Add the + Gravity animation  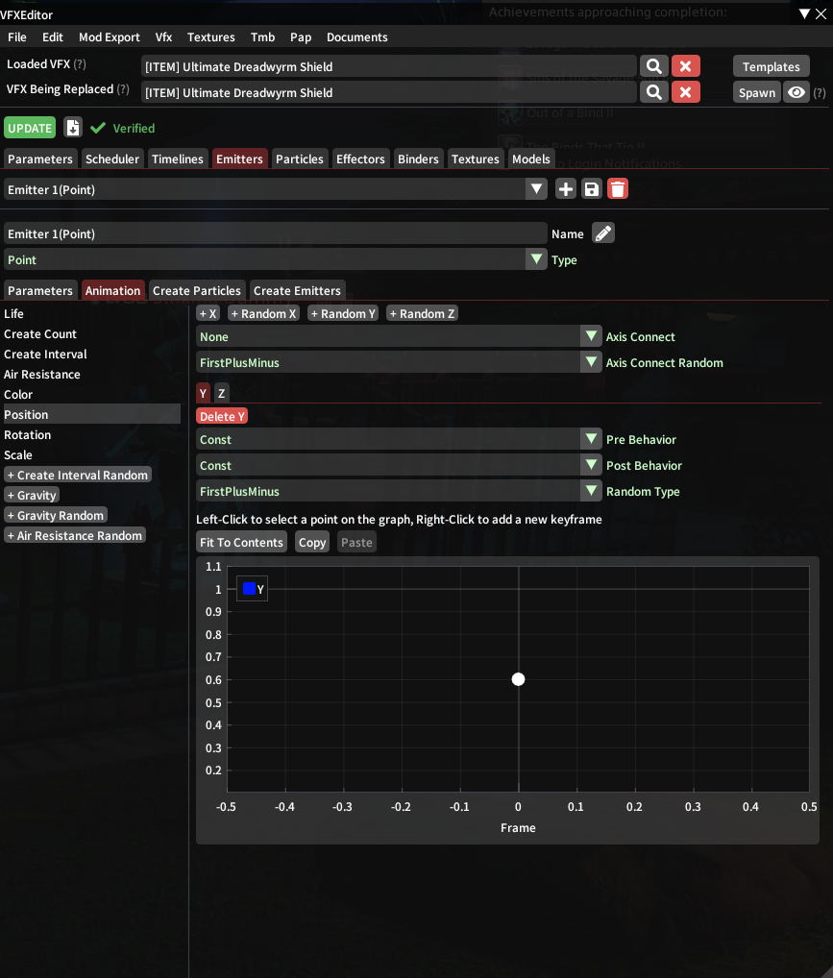point(32,495)
